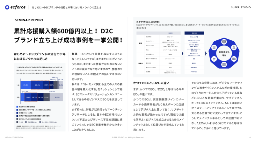Click the headset support person icon
The width and height of the screenshot is (255, 143).
pyautogui.click(x=234, y=47)
